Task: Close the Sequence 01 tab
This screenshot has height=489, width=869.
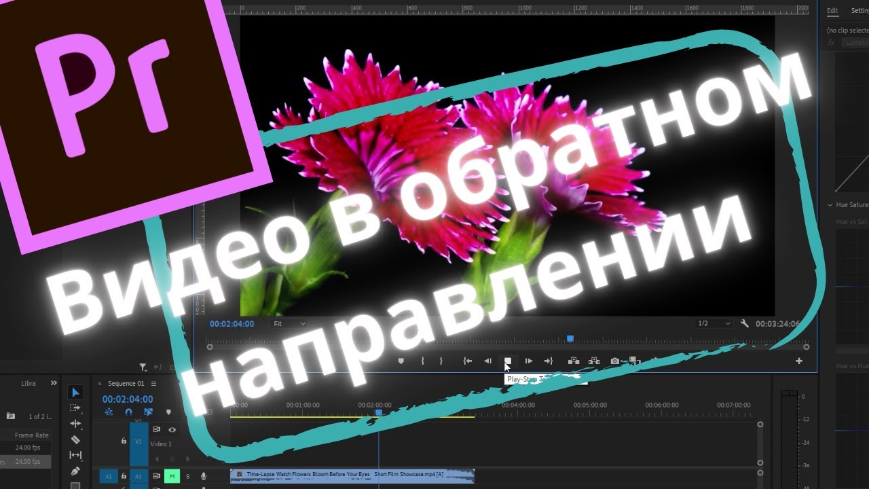Action: click(100, 384)
